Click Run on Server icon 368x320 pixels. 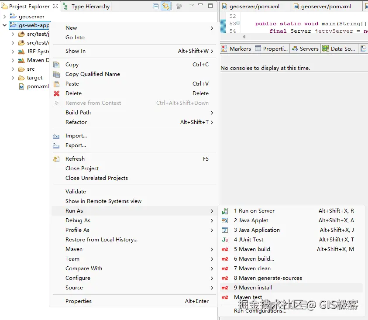(x=225, y=211)
